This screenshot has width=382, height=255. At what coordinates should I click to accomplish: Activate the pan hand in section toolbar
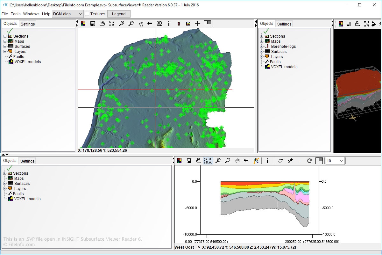(x=237, y=161)
